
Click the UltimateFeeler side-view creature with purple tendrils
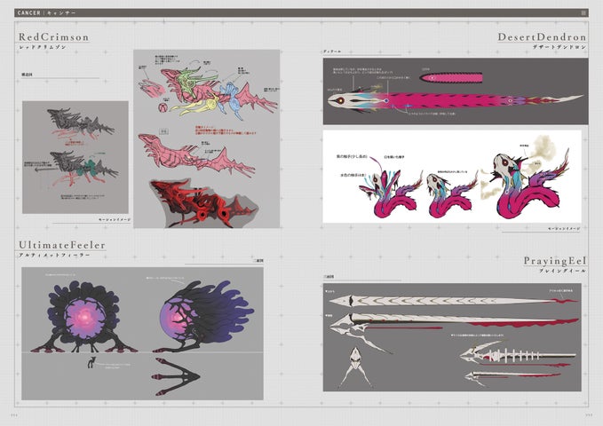click(200, 313)
